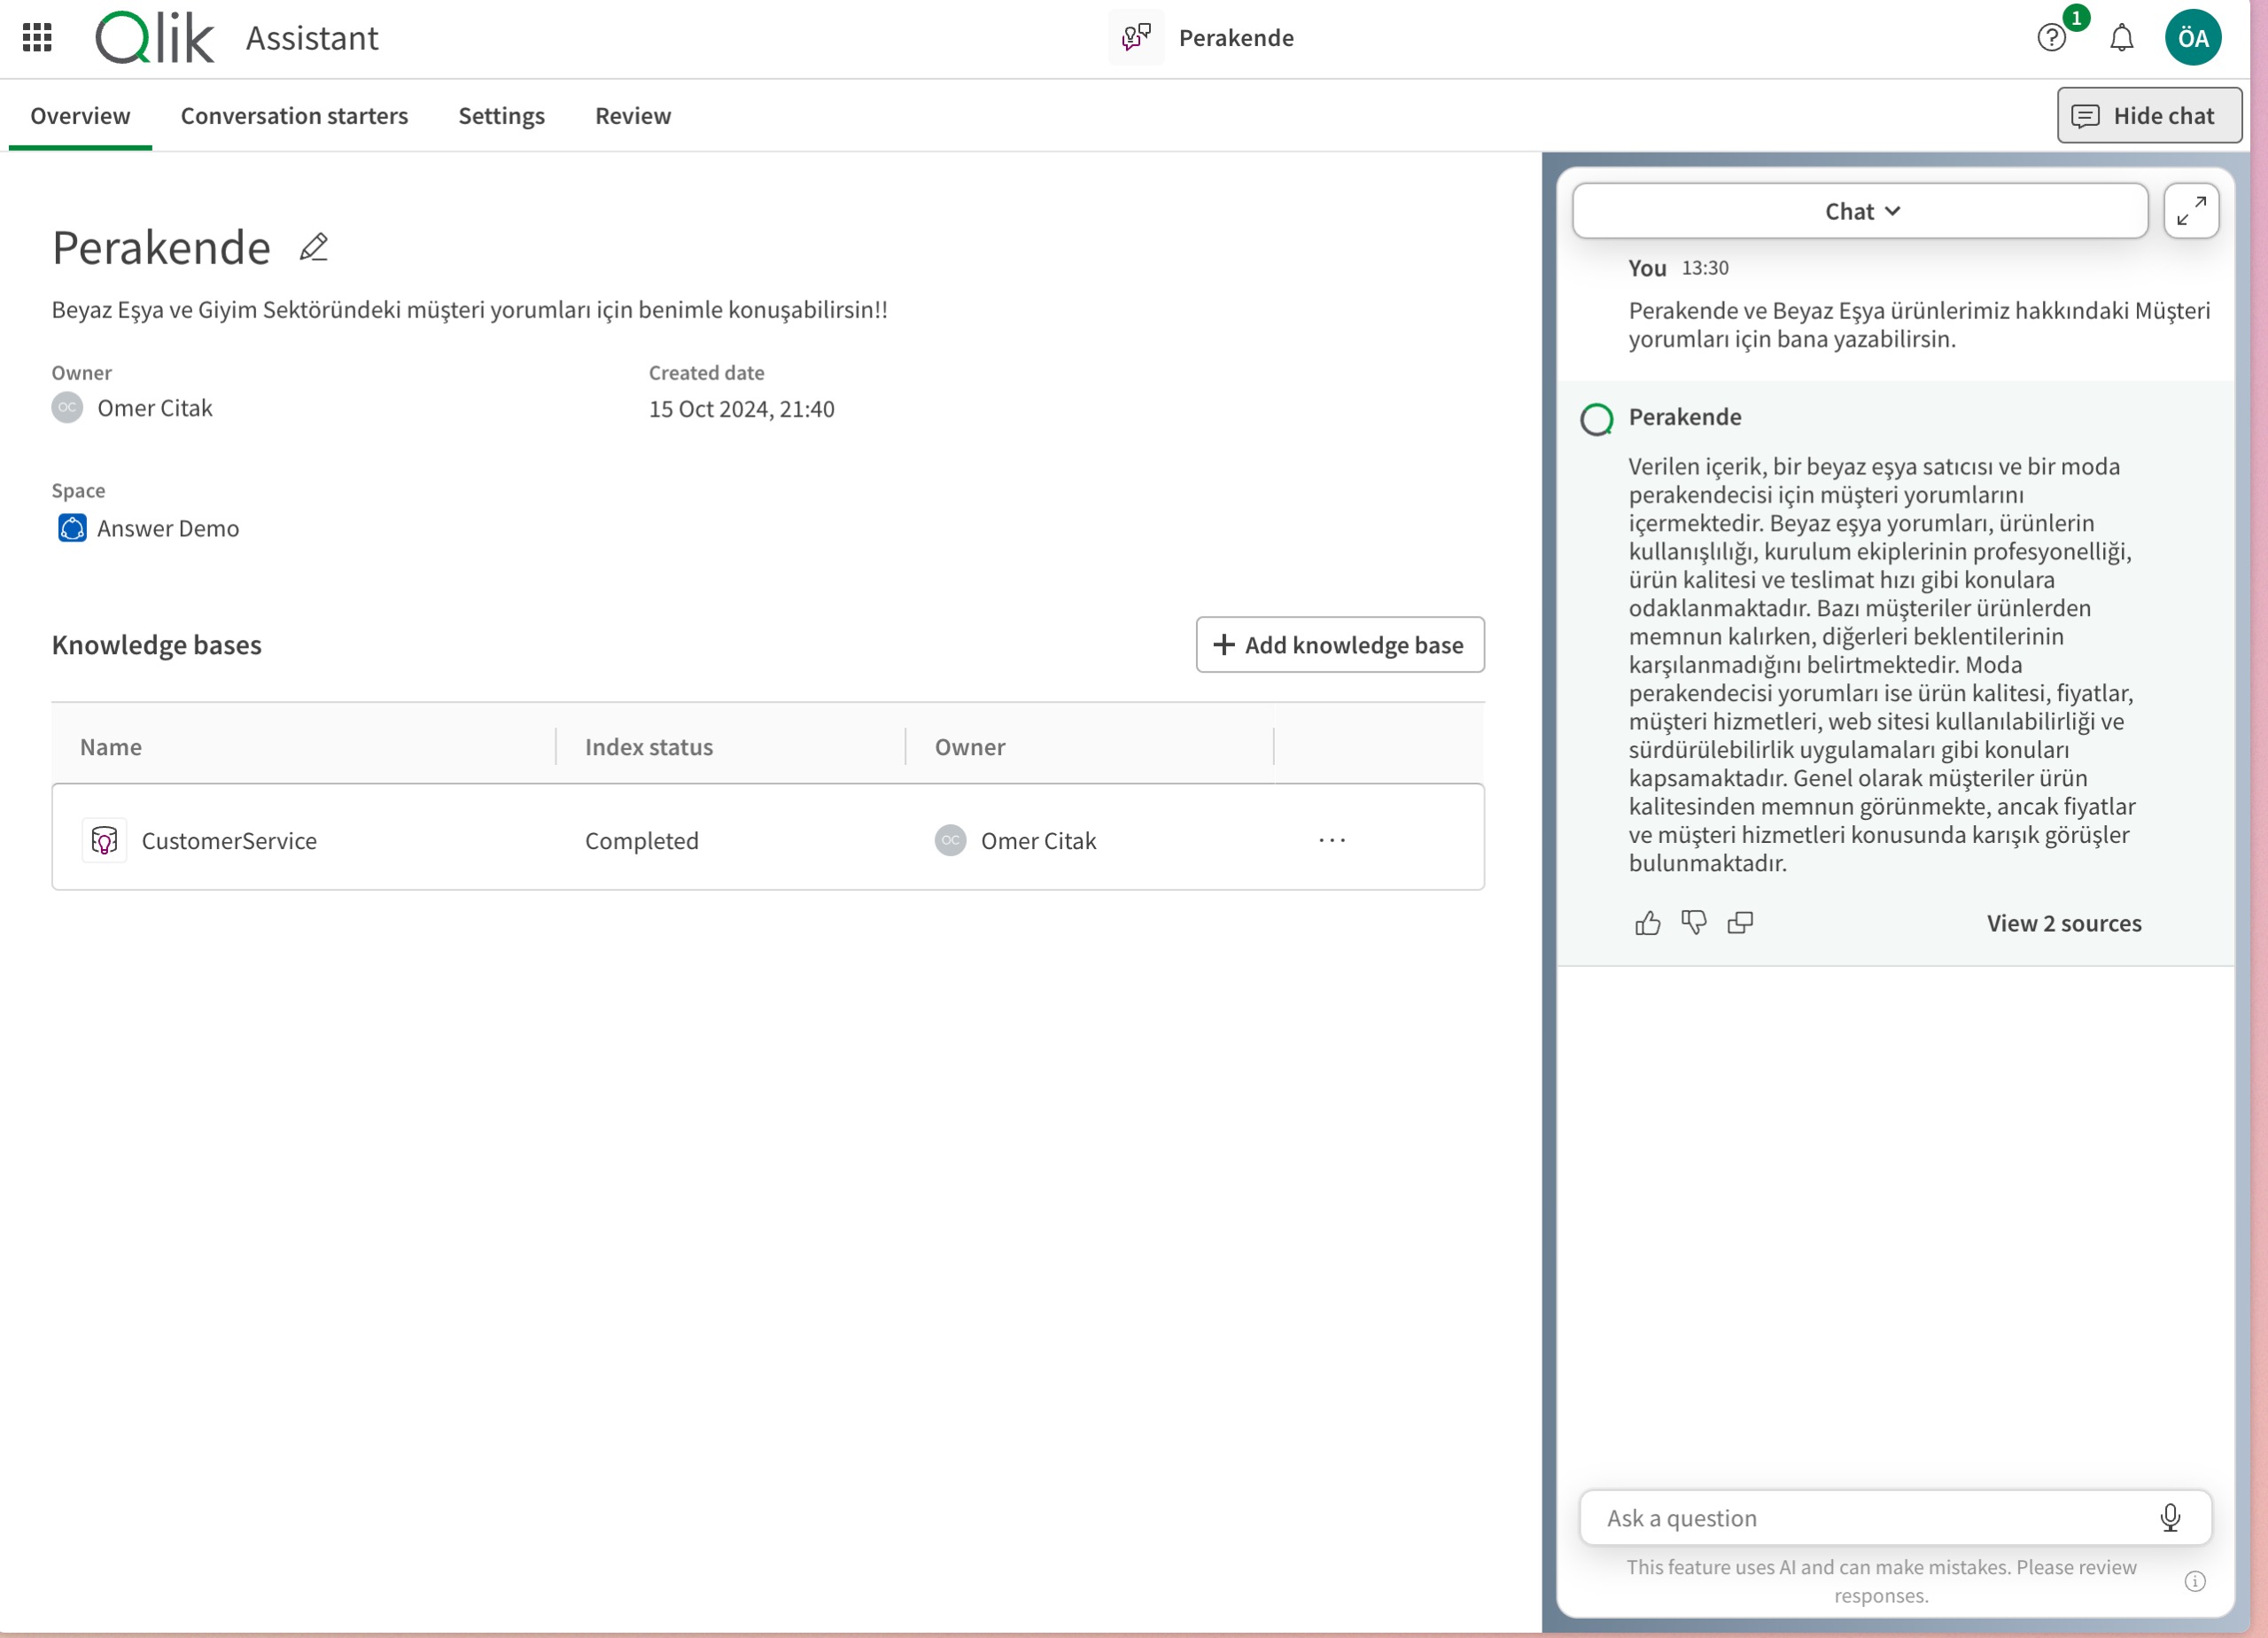
Task: Edit the Perakende assistant name with pencil
Action: (314, 247)
